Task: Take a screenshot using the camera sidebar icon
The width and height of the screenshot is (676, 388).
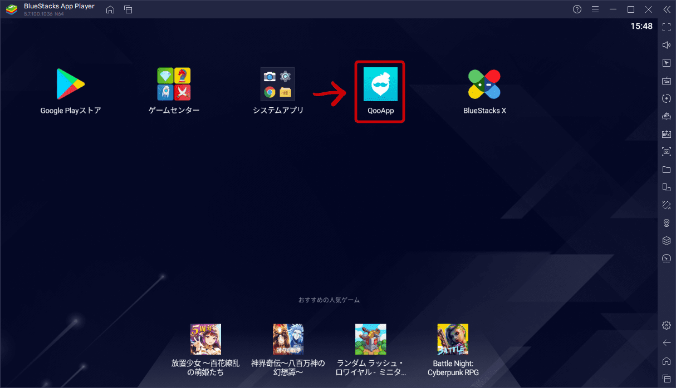Action: click(x=667, y=151)
